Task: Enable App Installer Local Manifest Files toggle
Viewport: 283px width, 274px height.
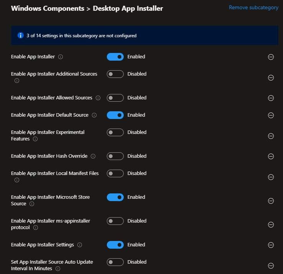Action: pos(115,173)
